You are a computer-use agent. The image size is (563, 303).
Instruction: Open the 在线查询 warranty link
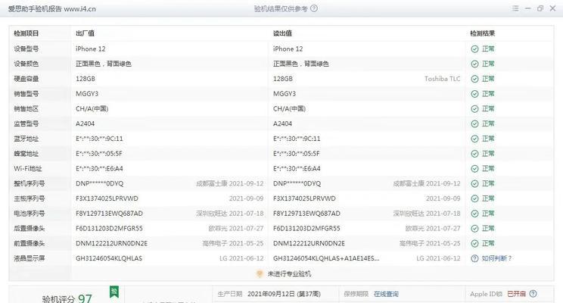point(386,294)
